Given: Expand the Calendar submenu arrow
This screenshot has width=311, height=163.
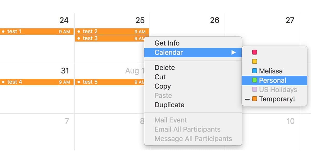Looking at the screenshot, I should [x=234, y=53].
